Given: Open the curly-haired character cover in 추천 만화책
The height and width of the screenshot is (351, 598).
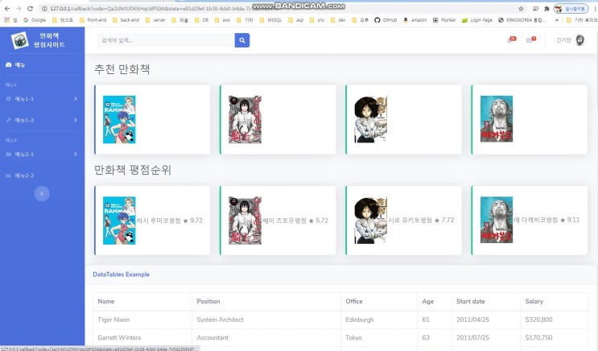Looking at the screenshot, I should pos(371,119).
